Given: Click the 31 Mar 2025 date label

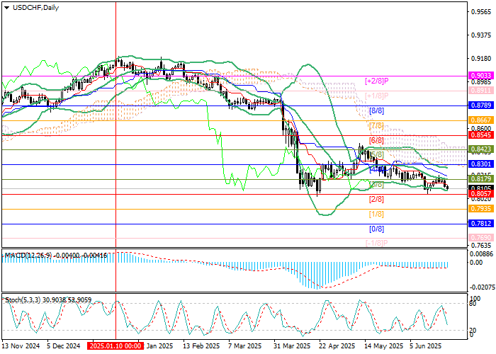Looking at the screenshot, I should (x=292, y=346).
